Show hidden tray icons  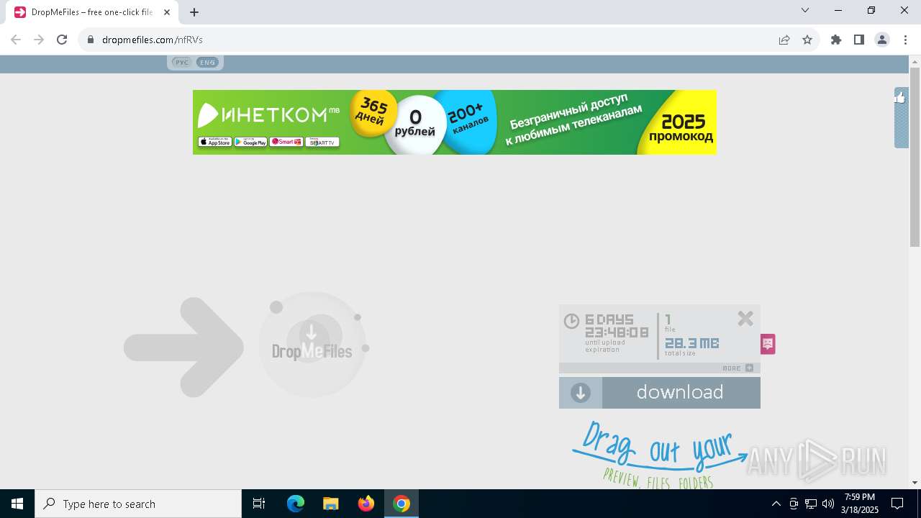pyautogui.click(x=776, y=504)
